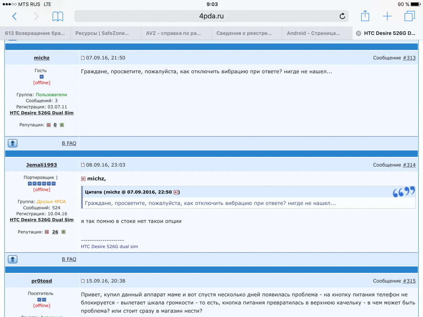This screenshot has width=423, height=317.
Task: Click the battery indicator in status bar
Action: (415, 4)
